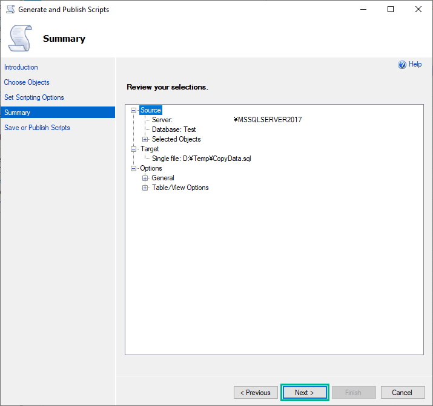Select Save or Publish Scripts step
Screen dimensions: 433x406
37,128
